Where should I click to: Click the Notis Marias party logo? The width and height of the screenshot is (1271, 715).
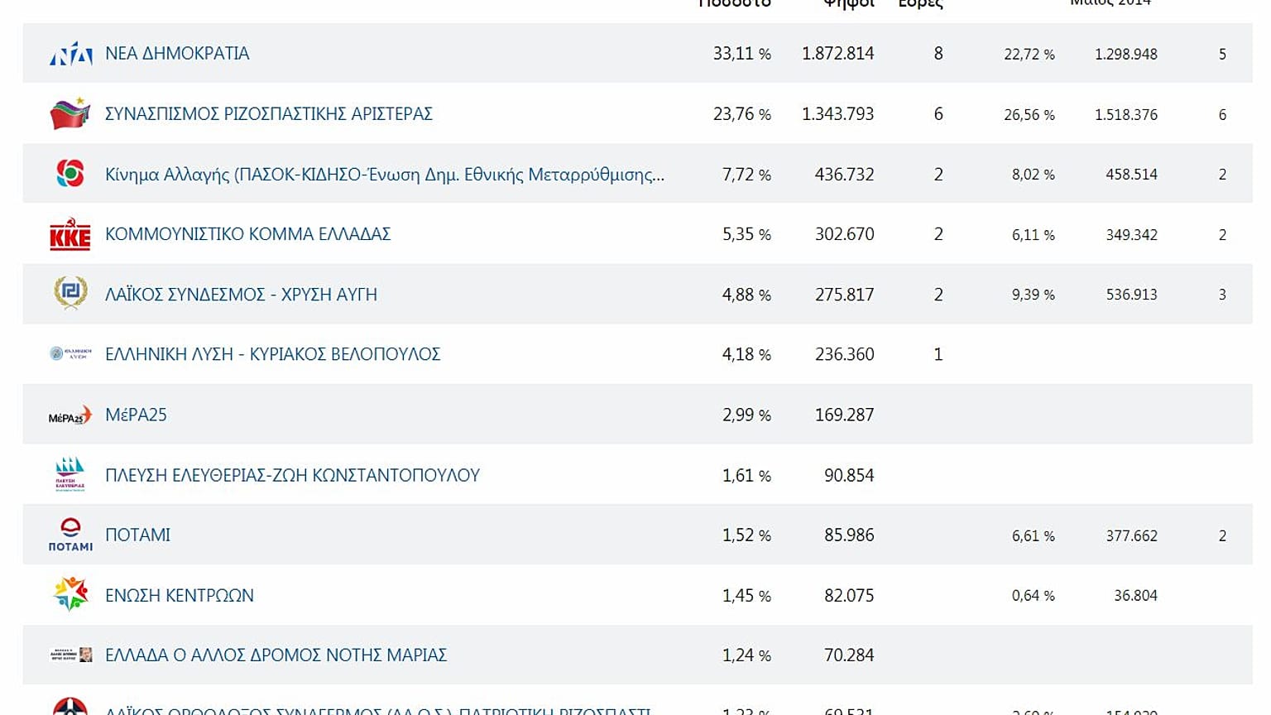coord(70,655)
